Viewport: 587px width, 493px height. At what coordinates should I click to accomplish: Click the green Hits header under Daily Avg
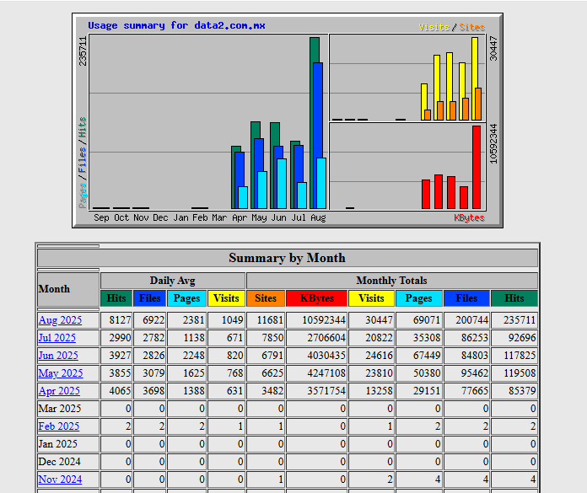coord(116,298)
